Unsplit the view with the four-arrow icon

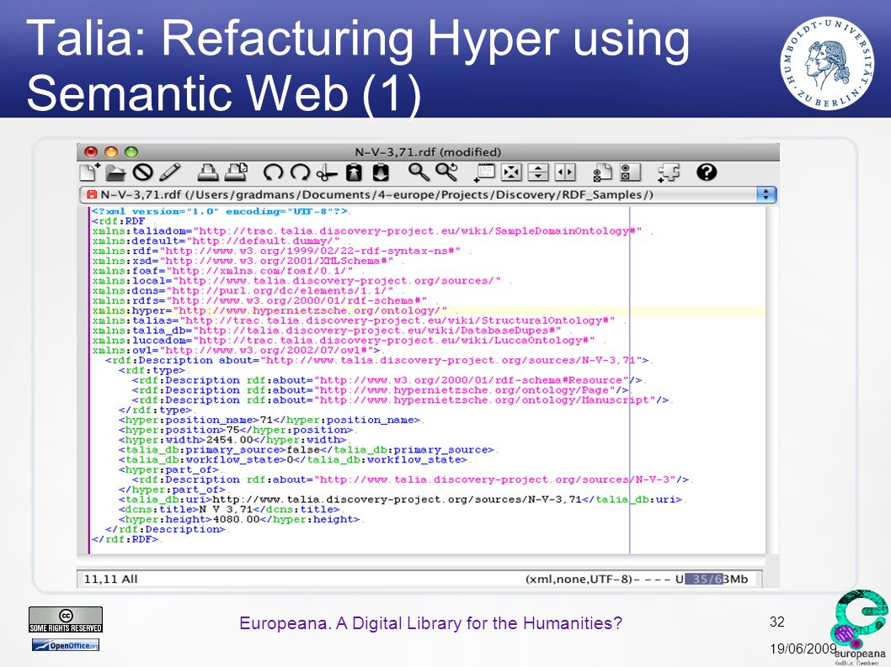(511, 172)
